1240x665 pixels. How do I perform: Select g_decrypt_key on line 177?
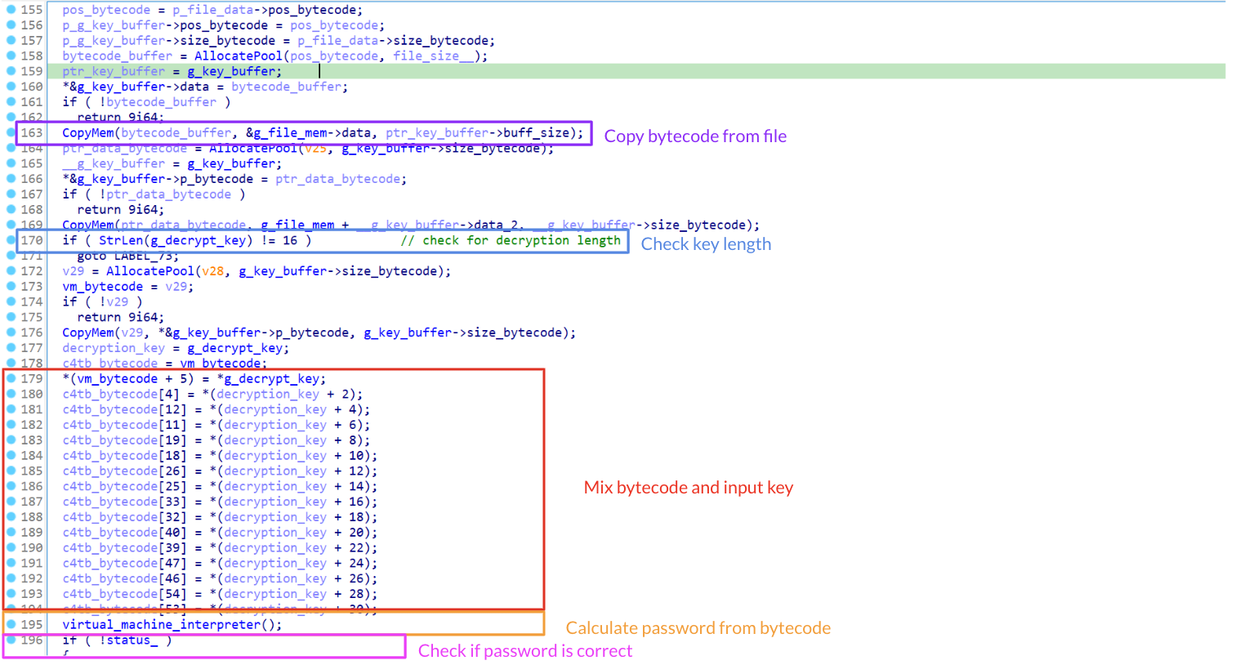tap(234, 348)
